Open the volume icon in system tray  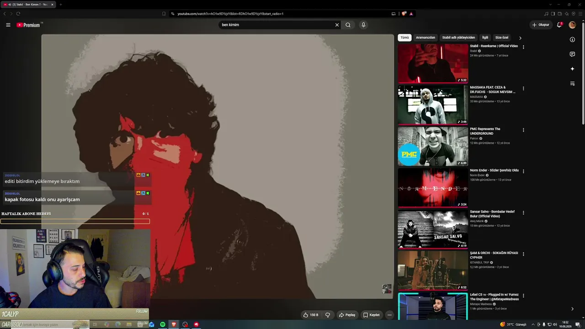[555, 324]
